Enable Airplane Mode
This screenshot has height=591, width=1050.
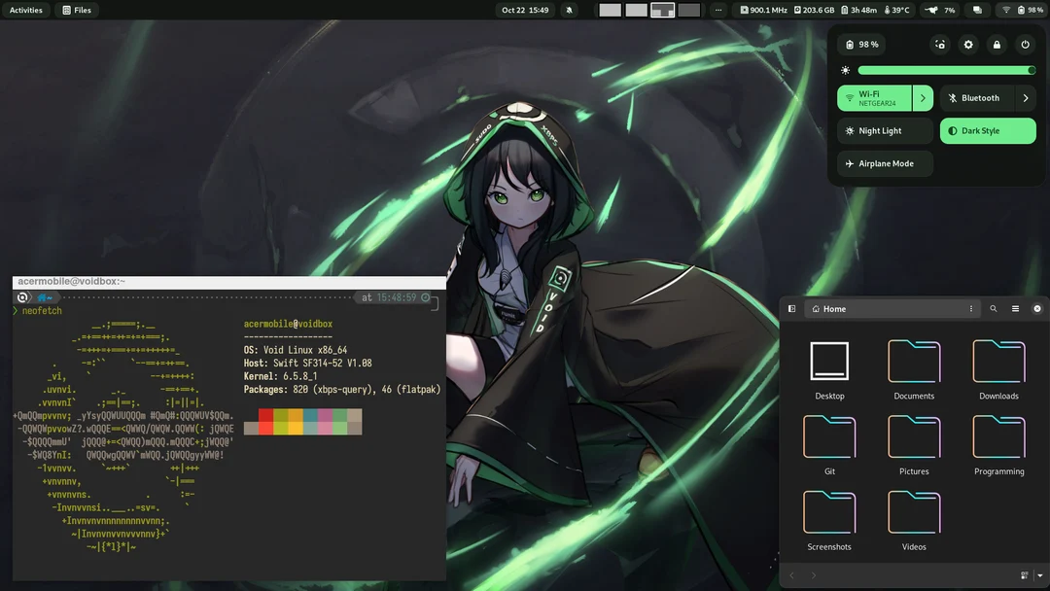click(883, 163)
